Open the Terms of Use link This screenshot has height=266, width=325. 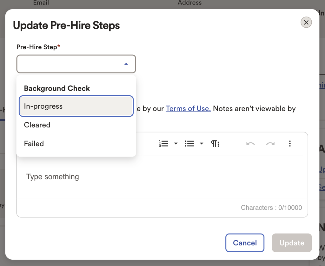[x=188, y=108]
